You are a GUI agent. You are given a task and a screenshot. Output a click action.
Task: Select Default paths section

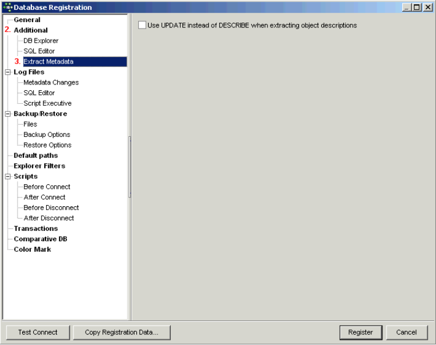pos(36,156)
